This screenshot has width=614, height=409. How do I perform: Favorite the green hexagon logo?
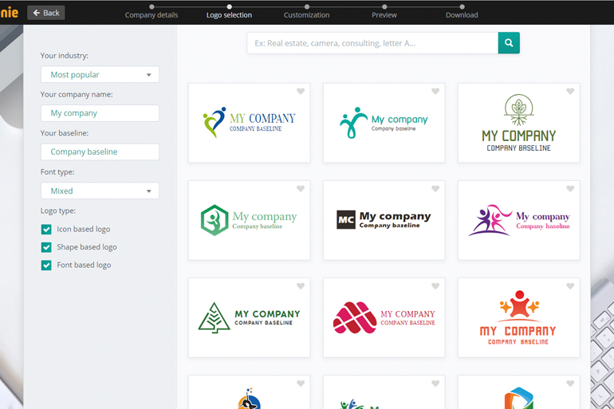301,189
